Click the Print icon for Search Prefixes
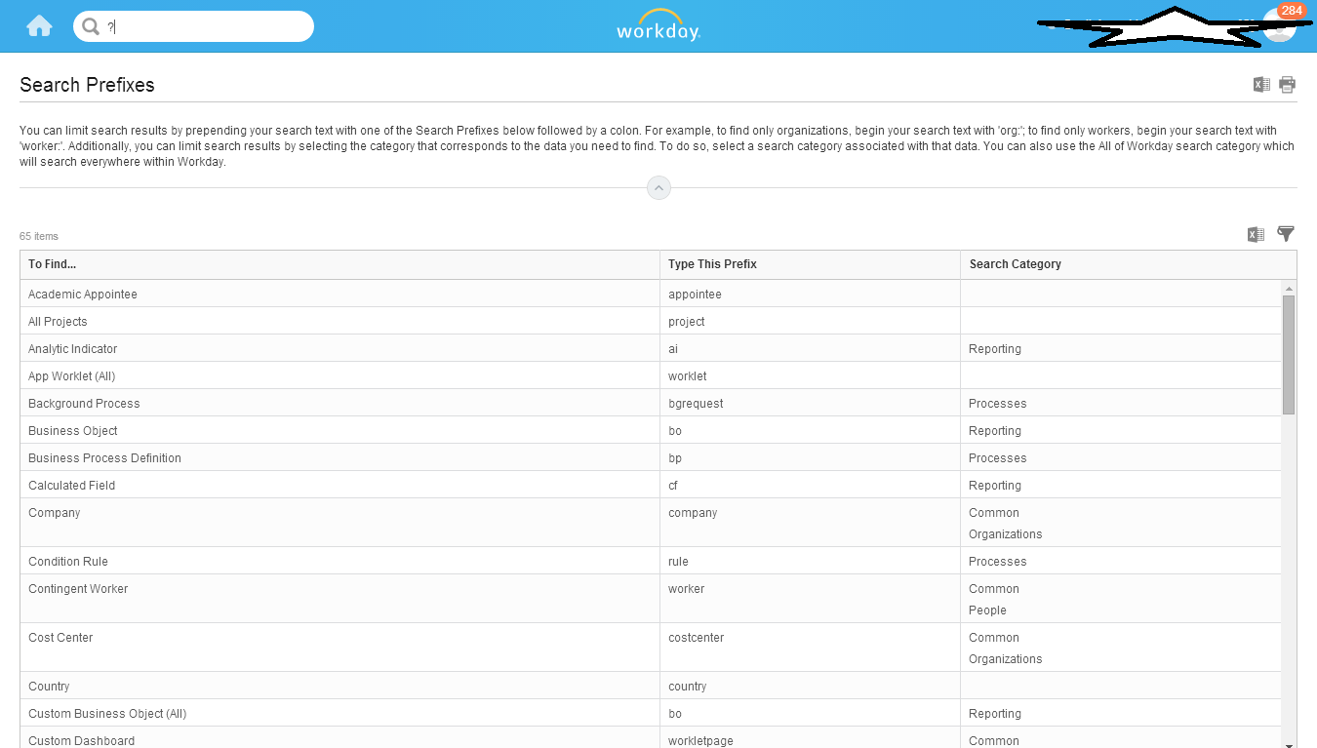 click(x=1287, y=84)
